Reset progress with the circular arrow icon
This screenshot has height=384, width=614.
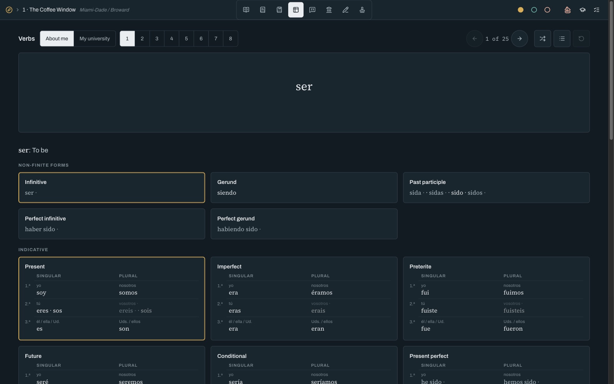pyautogui.click(x=581, y=38)
